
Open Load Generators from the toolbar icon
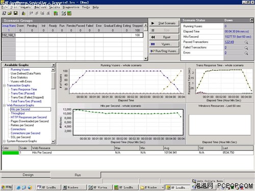pos(23,13)
